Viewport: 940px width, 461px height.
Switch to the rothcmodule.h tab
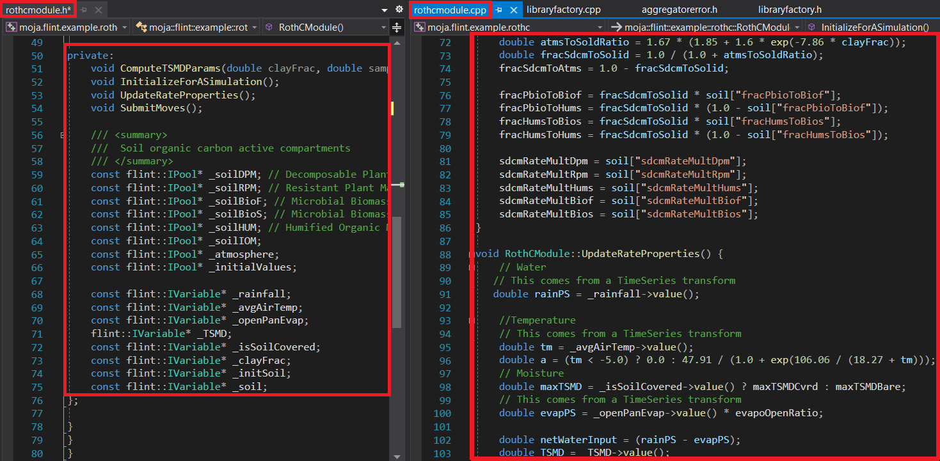tap(38, 10)
